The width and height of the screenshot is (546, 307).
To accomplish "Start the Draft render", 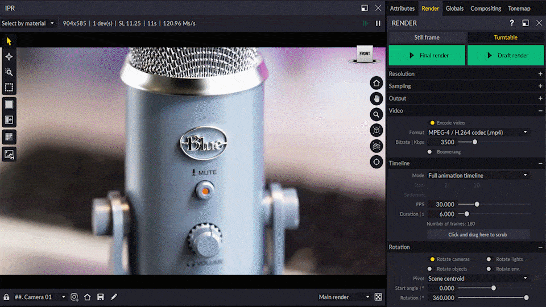I will 505,56.
